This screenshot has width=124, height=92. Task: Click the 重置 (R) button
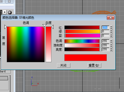pos(94,65)
